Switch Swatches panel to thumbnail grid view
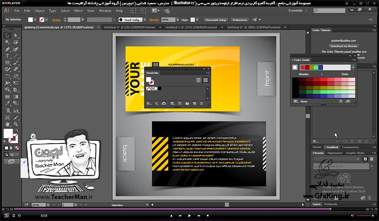 tap(206, 80)
